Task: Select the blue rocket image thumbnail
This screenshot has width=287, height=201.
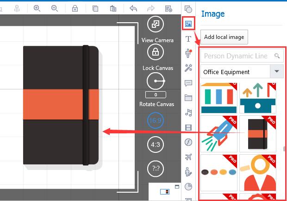Action: [x=219, y=134]
